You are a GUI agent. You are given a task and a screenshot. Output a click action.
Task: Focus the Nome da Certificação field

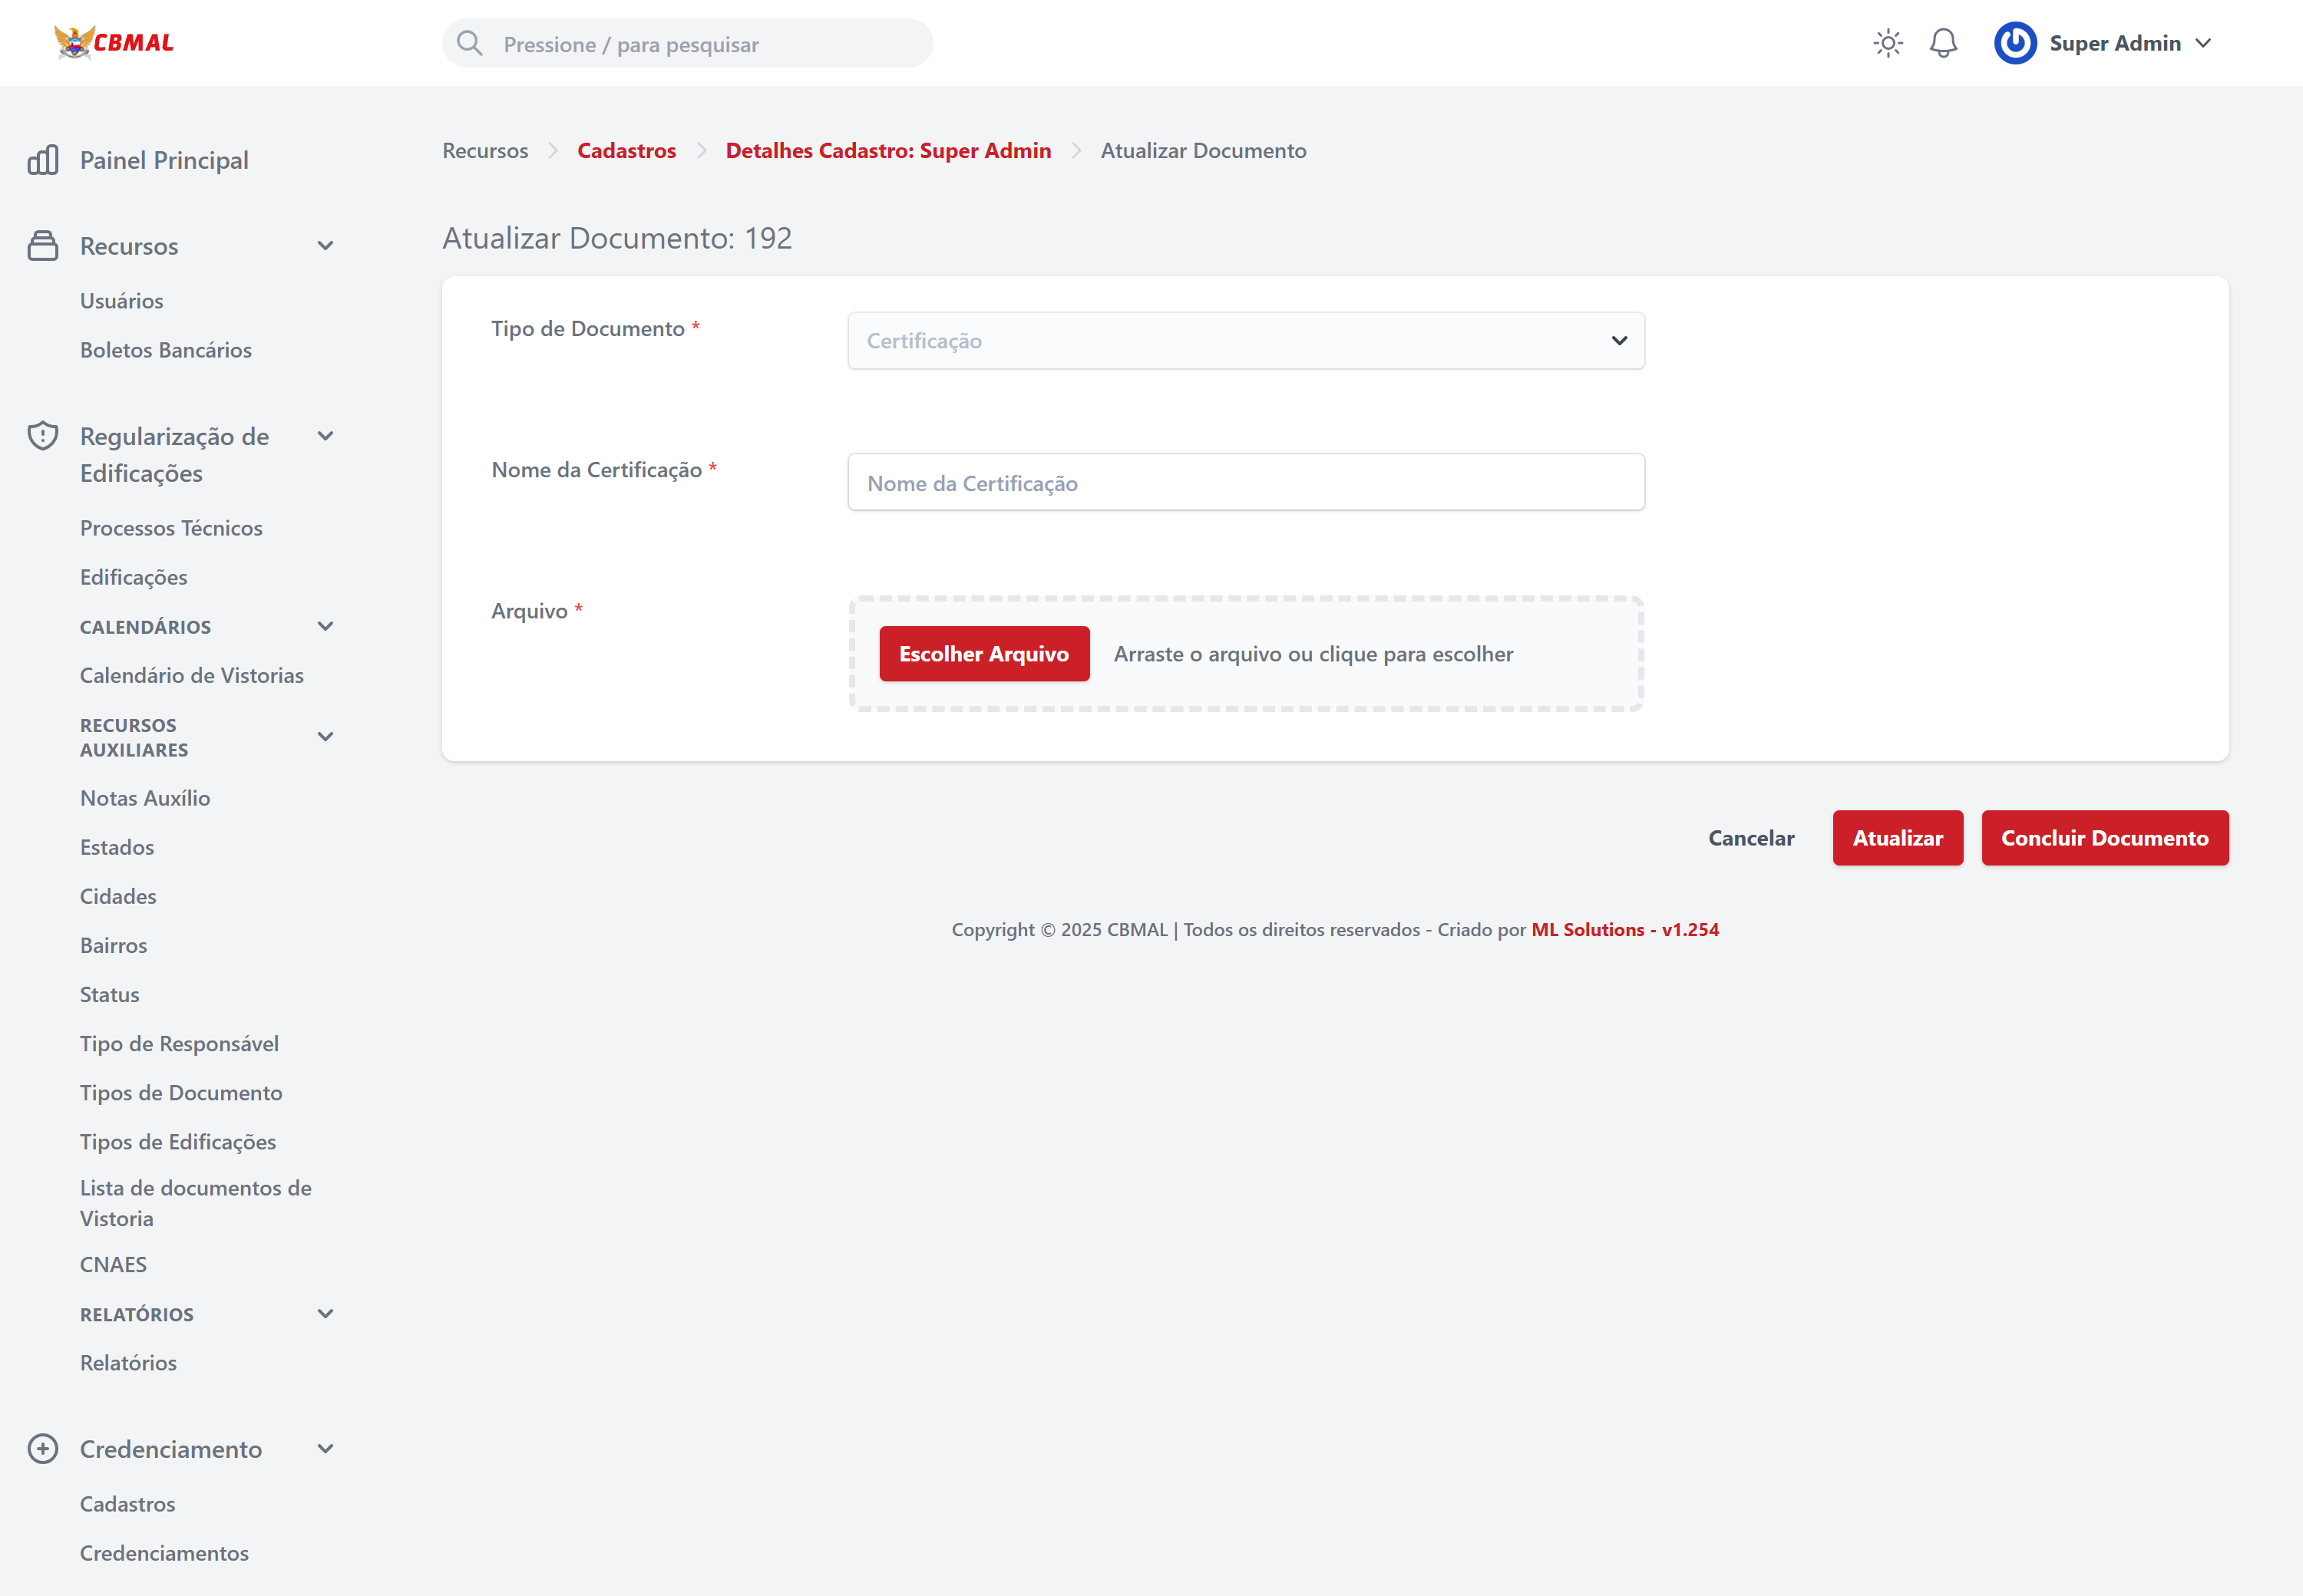(1246, 483)
